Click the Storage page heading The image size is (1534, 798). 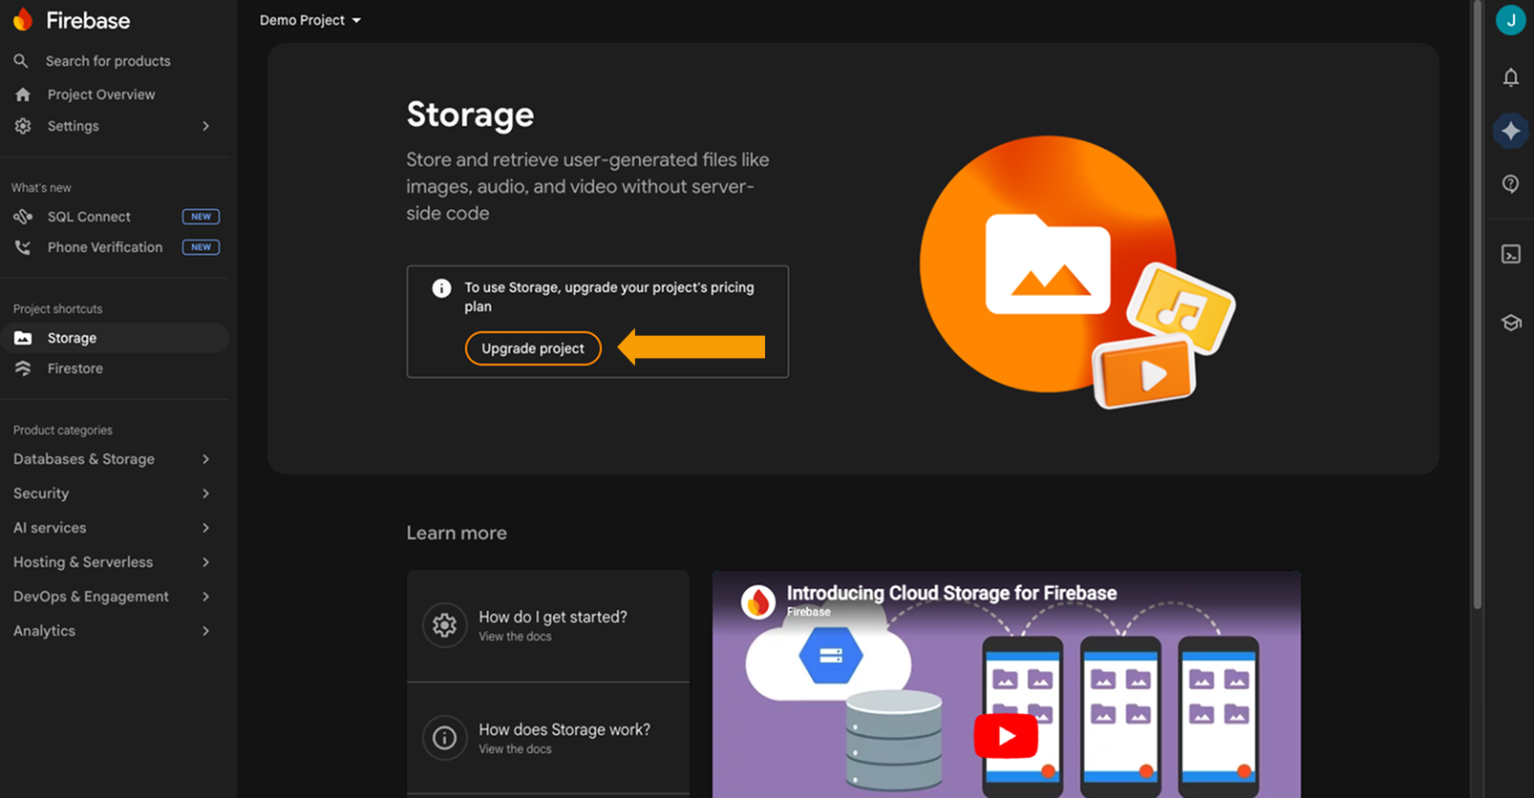(470, 115)
